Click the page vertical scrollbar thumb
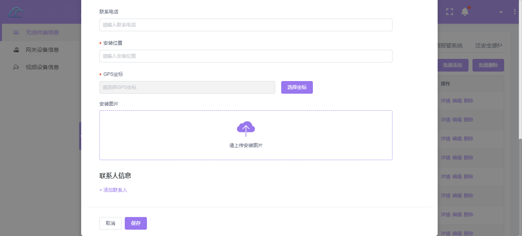Image resolution: width=522 pixels, height=236 pixels. (520, 186)
